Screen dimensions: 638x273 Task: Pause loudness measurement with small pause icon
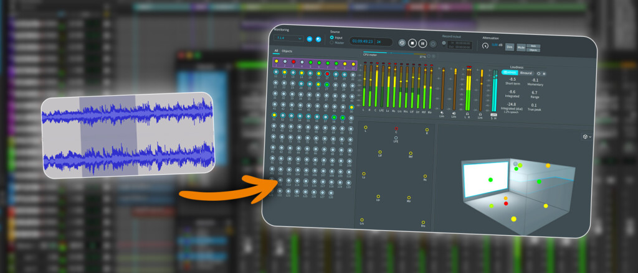click(544, 74)
